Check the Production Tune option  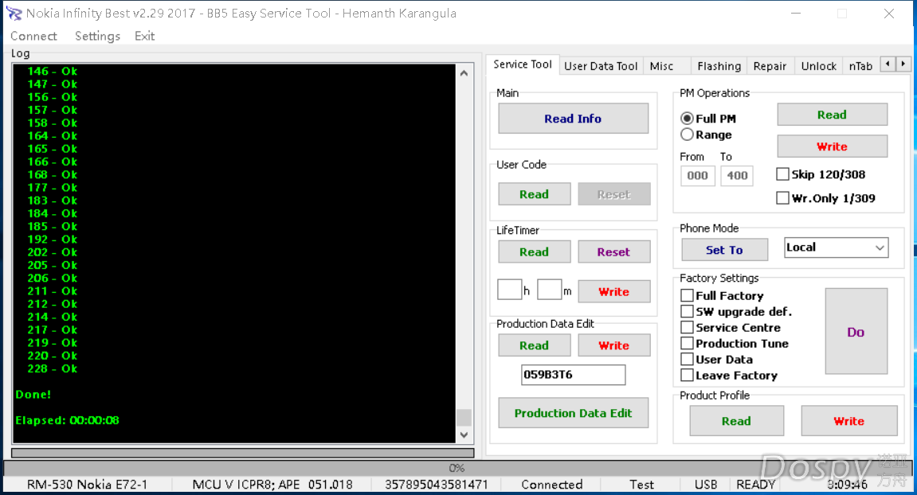(688, 343)
